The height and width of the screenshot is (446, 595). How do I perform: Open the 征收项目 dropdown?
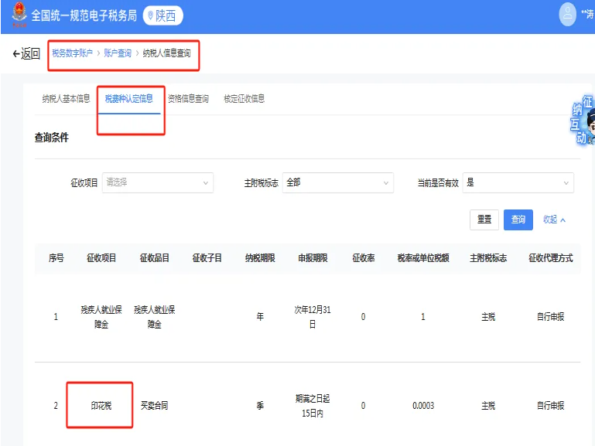click(157, 182)
